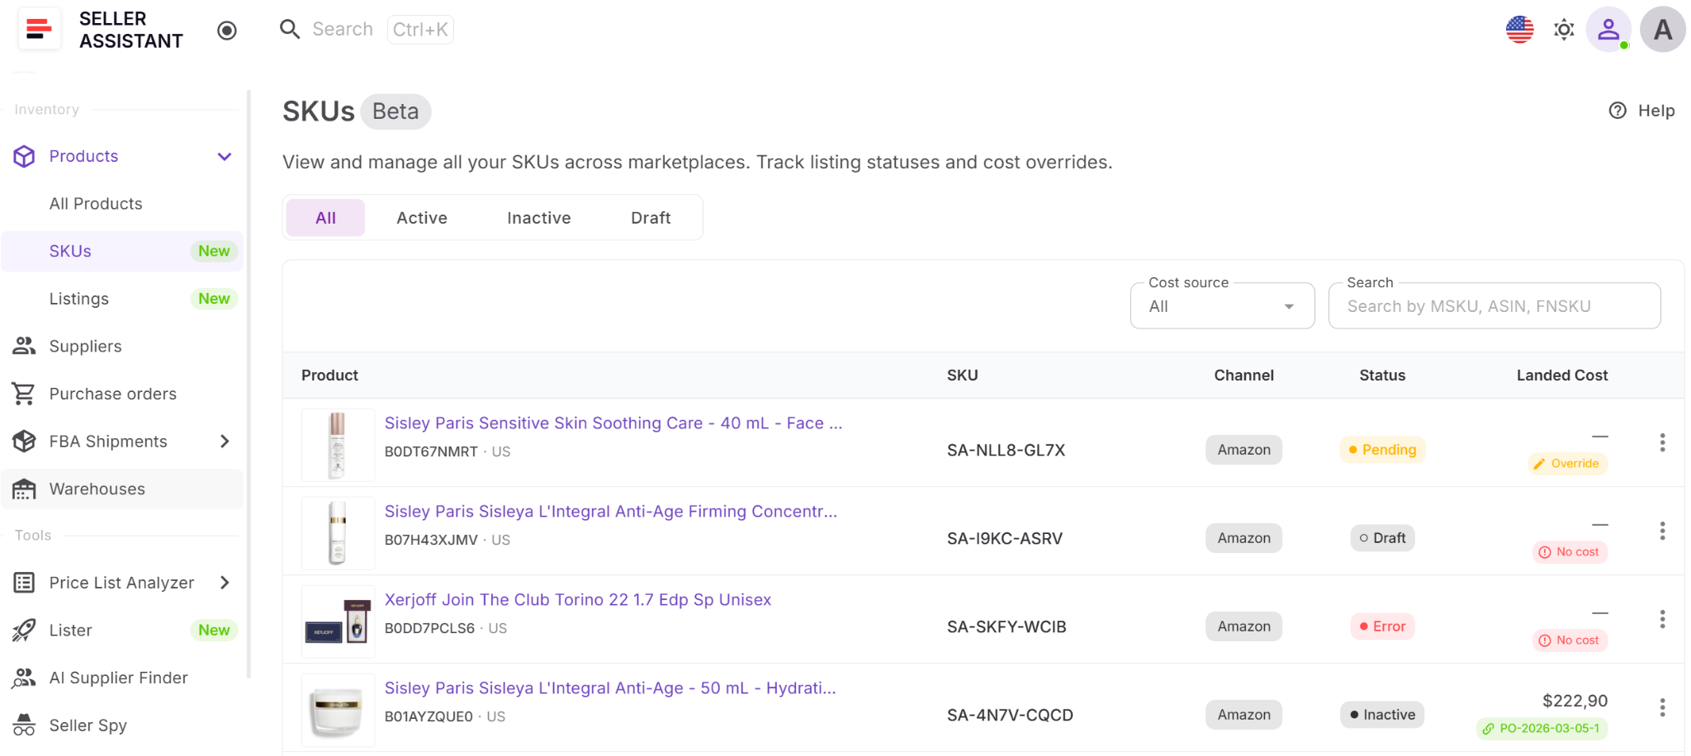The height and width of the screenshot is (756, 1691).
Task: Open the US flag marketplace selector
Action: click(x=1519, y=30)
